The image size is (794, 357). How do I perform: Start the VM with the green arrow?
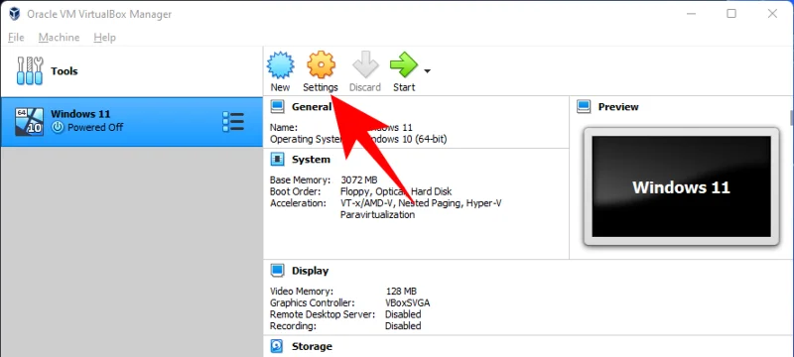[404, 64]
